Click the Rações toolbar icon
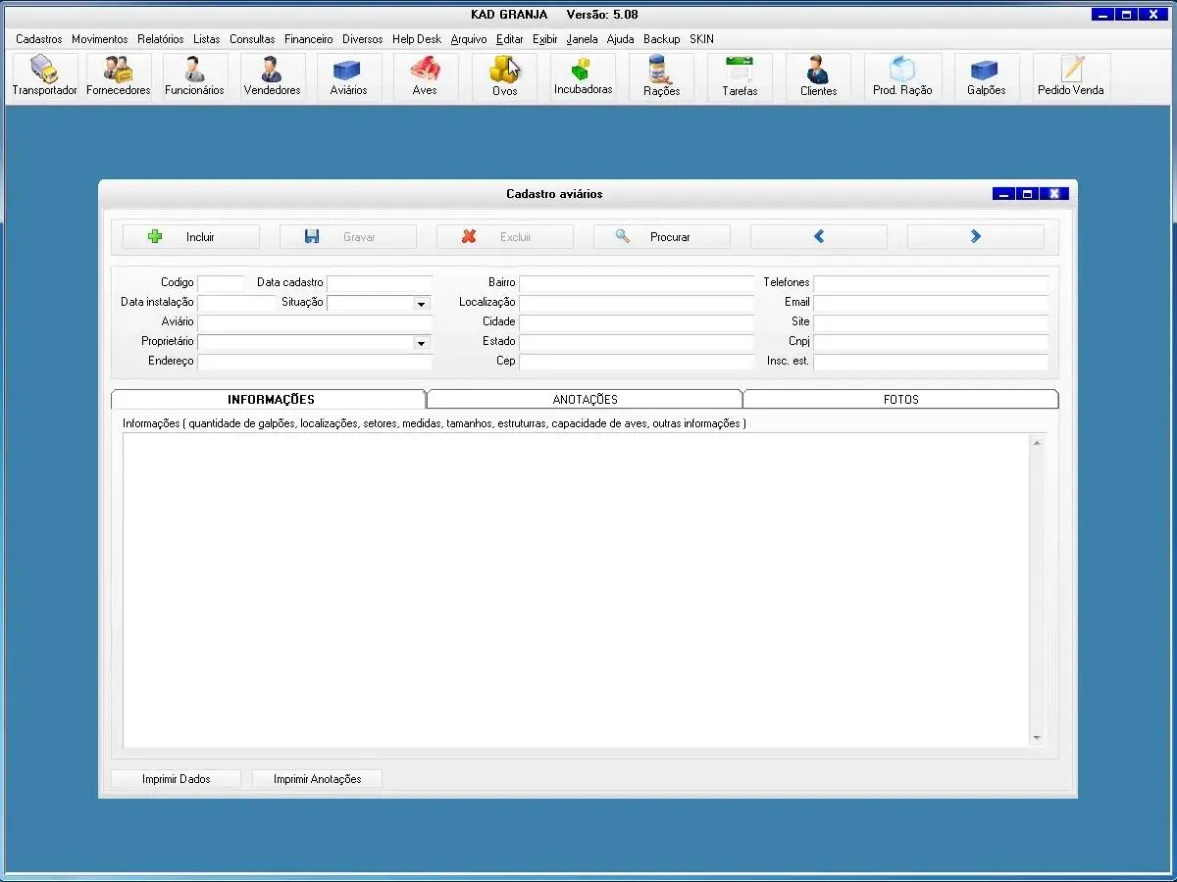The image size is (1177, 882). (661, 76)
